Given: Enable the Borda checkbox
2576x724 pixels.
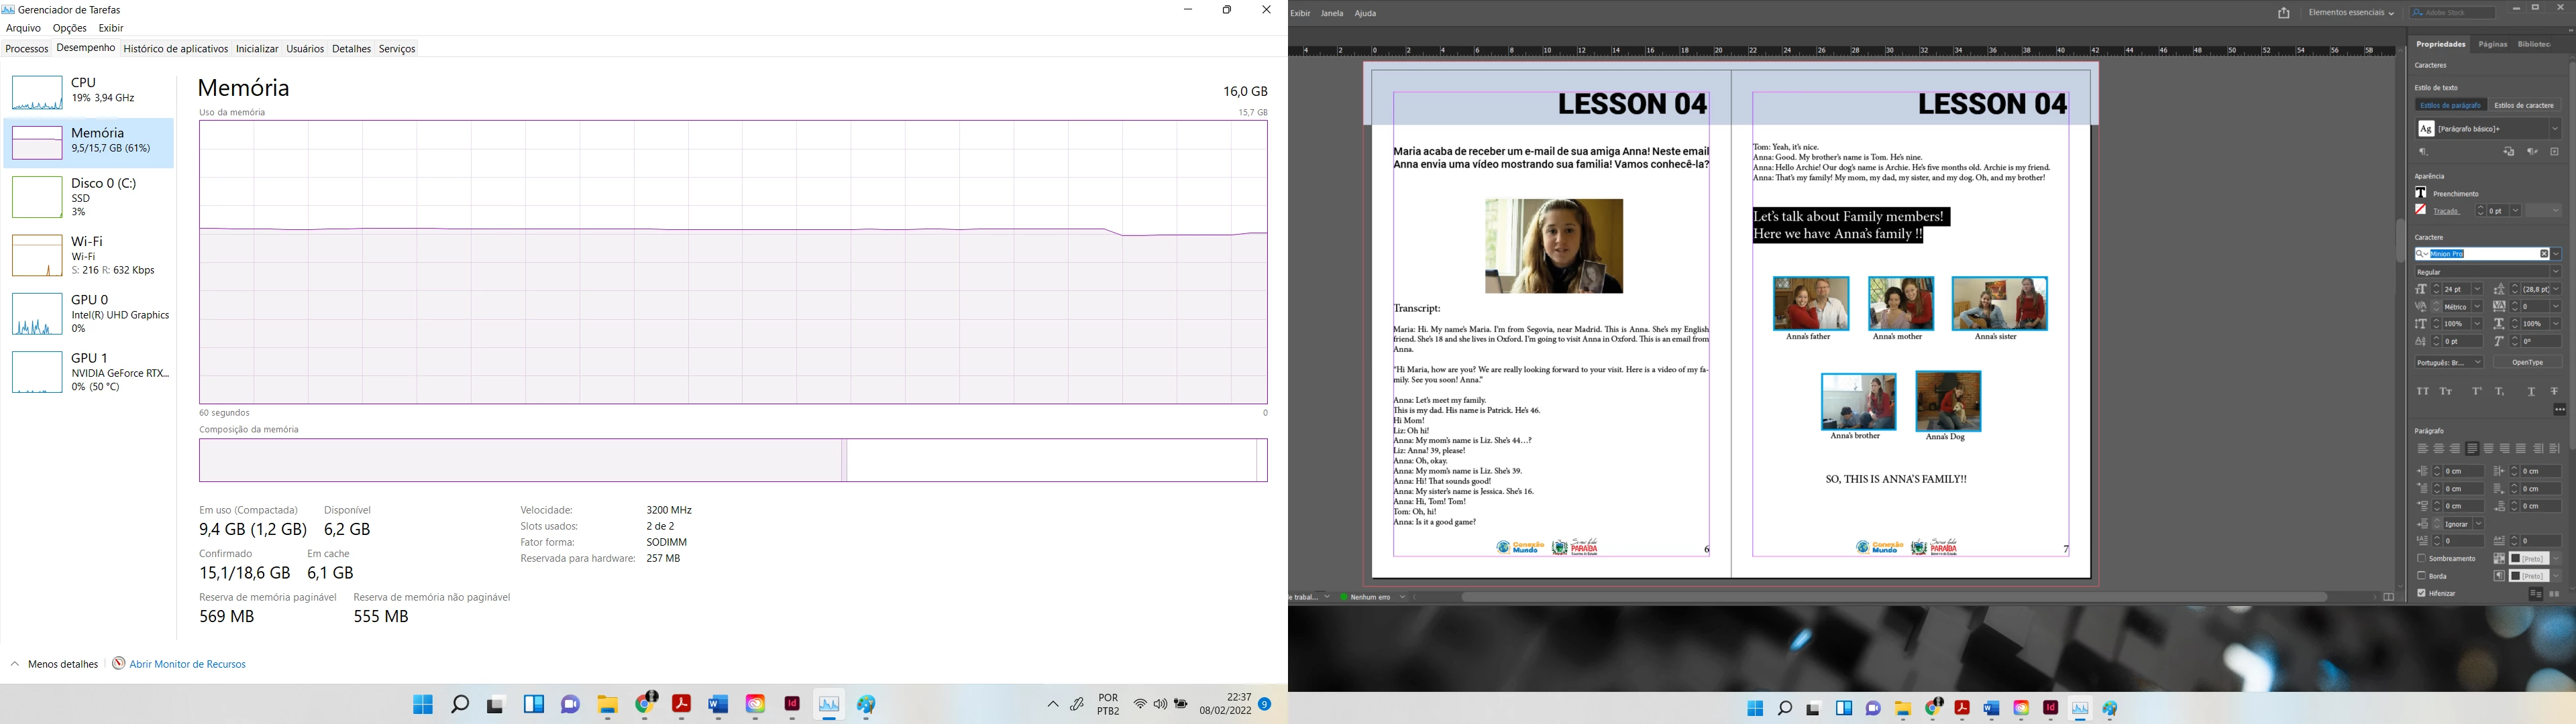Looking at the screenshot, I should tap(2421, 576).
